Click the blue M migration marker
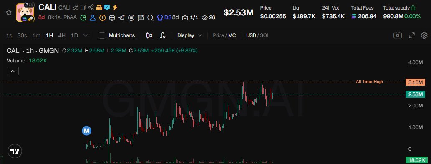The width and height of the screenshot is (431, 164). [87, 131]
